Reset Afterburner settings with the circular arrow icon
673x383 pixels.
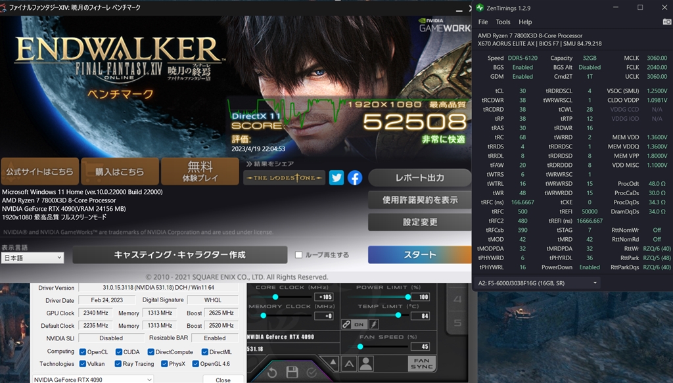coord(272,372)
